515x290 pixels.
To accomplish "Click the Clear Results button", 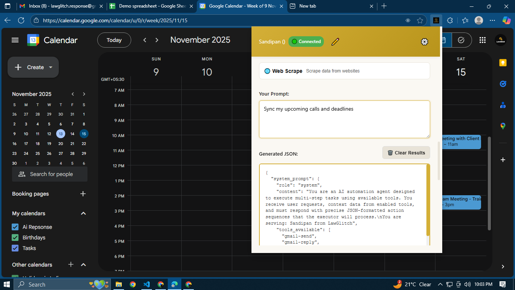I will 406,153.
